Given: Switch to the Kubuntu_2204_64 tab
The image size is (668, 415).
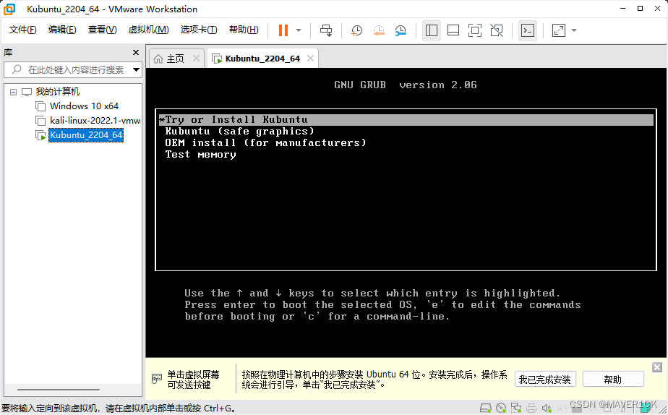Looking at the screenshot, I should coord(262,59).
